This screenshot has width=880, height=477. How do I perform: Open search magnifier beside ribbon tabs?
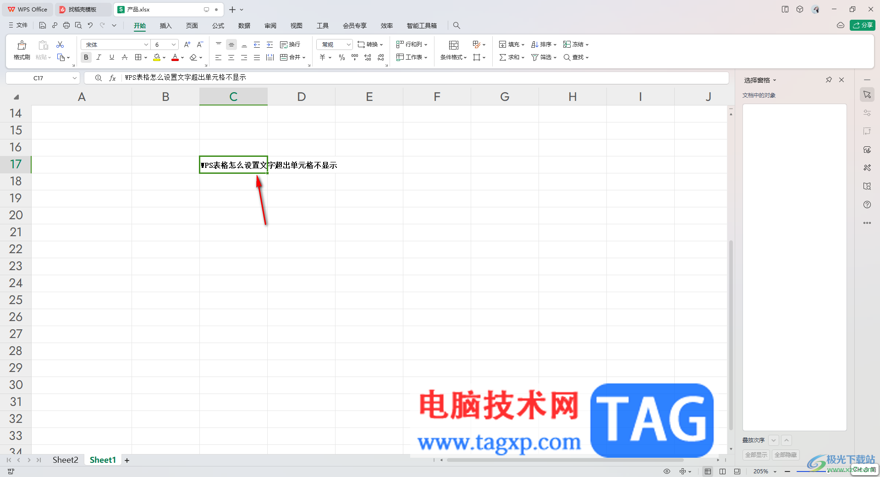coord(456,25)
